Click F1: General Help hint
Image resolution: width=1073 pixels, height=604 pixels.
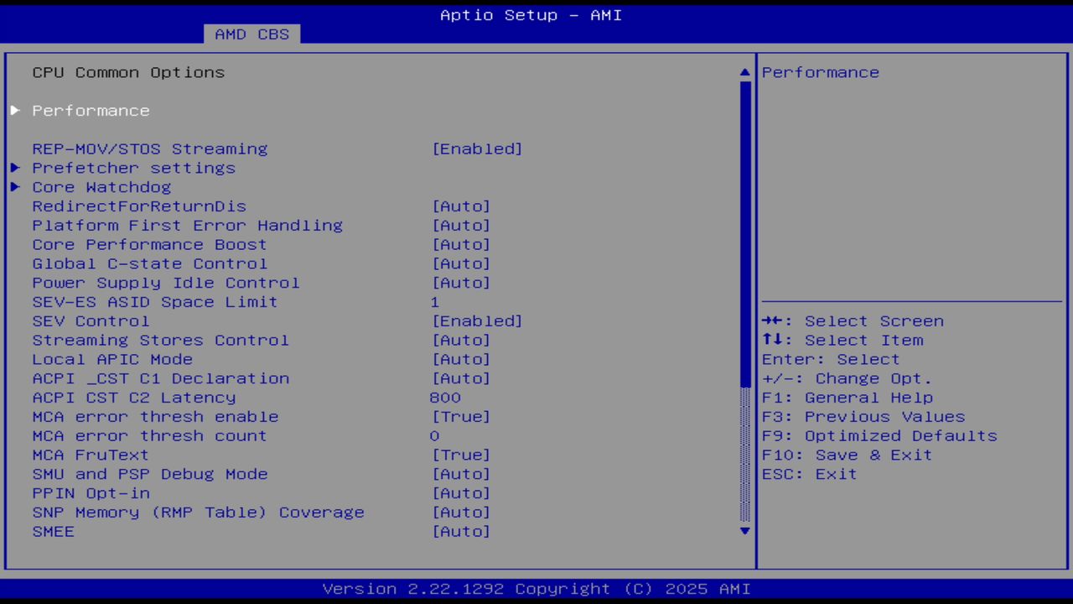pos(848,398)
